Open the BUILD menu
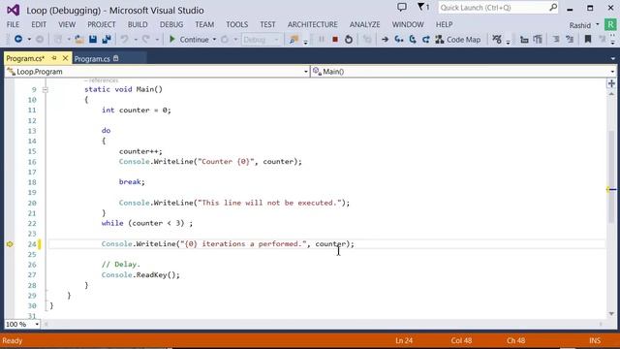 (138, 24)
